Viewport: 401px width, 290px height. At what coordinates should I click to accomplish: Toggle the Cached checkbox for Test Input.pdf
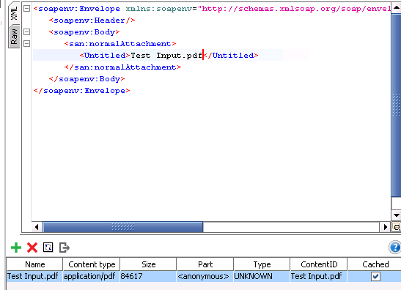[375, 277]
